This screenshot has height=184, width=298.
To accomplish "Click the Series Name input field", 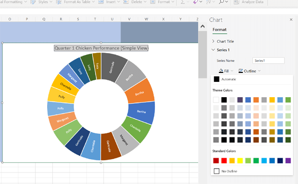I will (x=268, y=61).
